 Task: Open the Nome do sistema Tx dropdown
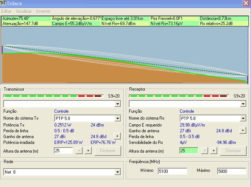pos(117,119)
